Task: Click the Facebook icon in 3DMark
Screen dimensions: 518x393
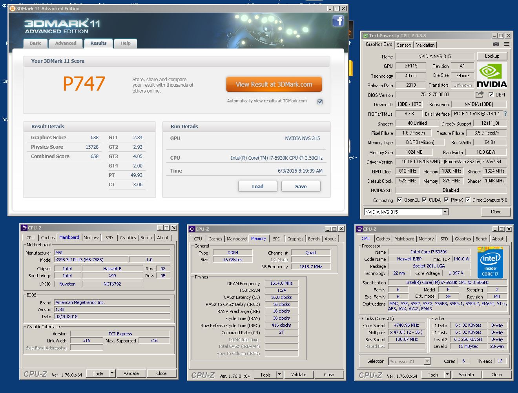Action: 338,21
